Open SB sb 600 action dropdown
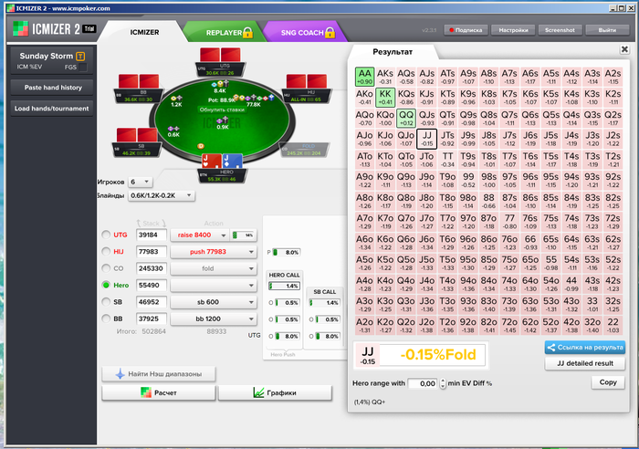Viewport: 639px width, 449px height. coord(213,302)
